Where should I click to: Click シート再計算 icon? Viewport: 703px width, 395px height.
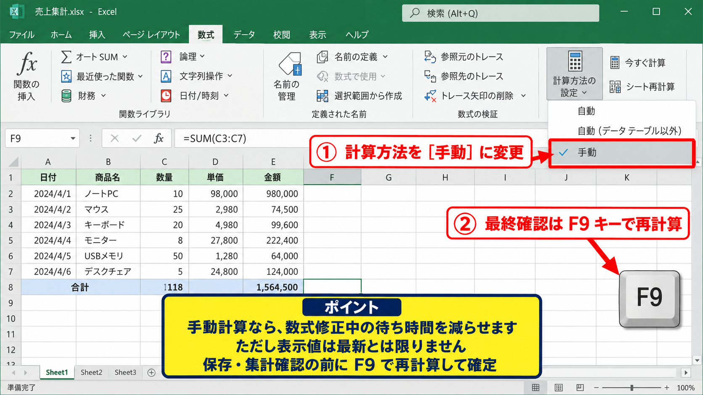pos(615,87)
